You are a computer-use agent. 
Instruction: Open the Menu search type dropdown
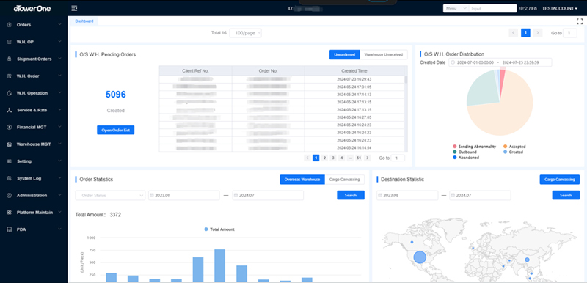tap(456, 8)
